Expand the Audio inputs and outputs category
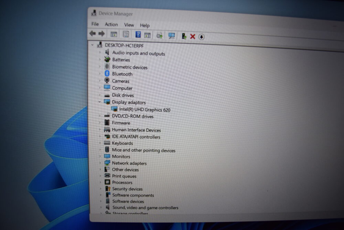Image resolution: width=344 pixels, height=230 pixels. (100, 52)
